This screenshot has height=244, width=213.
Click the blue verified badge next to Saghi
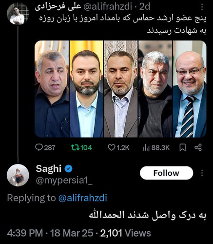click(69, 169)
